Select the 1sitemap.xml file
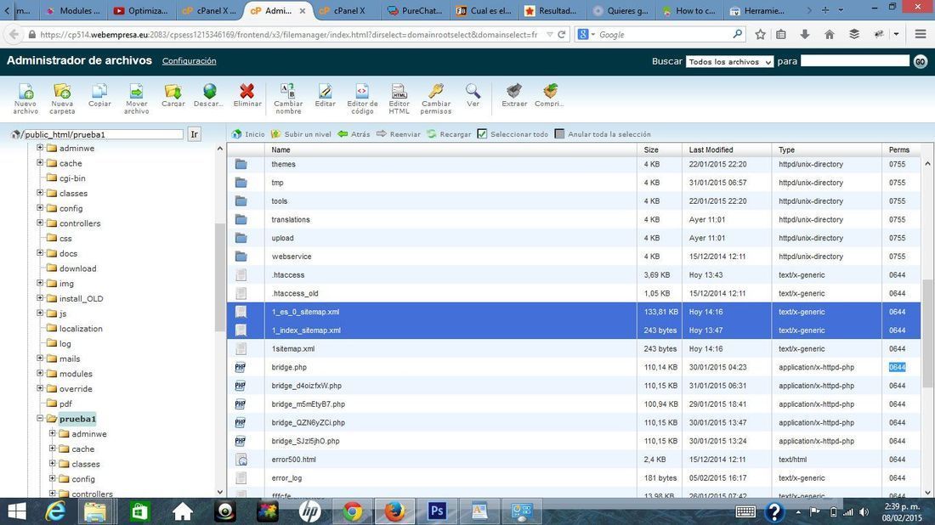 click(575, 348)
